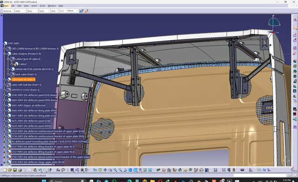Click the New document icon
This screenshot has height=182, width=298.
pyautogui.click(x=5, y=170)
